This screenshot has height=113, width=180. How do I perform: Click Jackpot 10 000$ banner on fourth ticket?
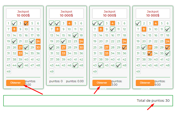(x=153, y=14)
